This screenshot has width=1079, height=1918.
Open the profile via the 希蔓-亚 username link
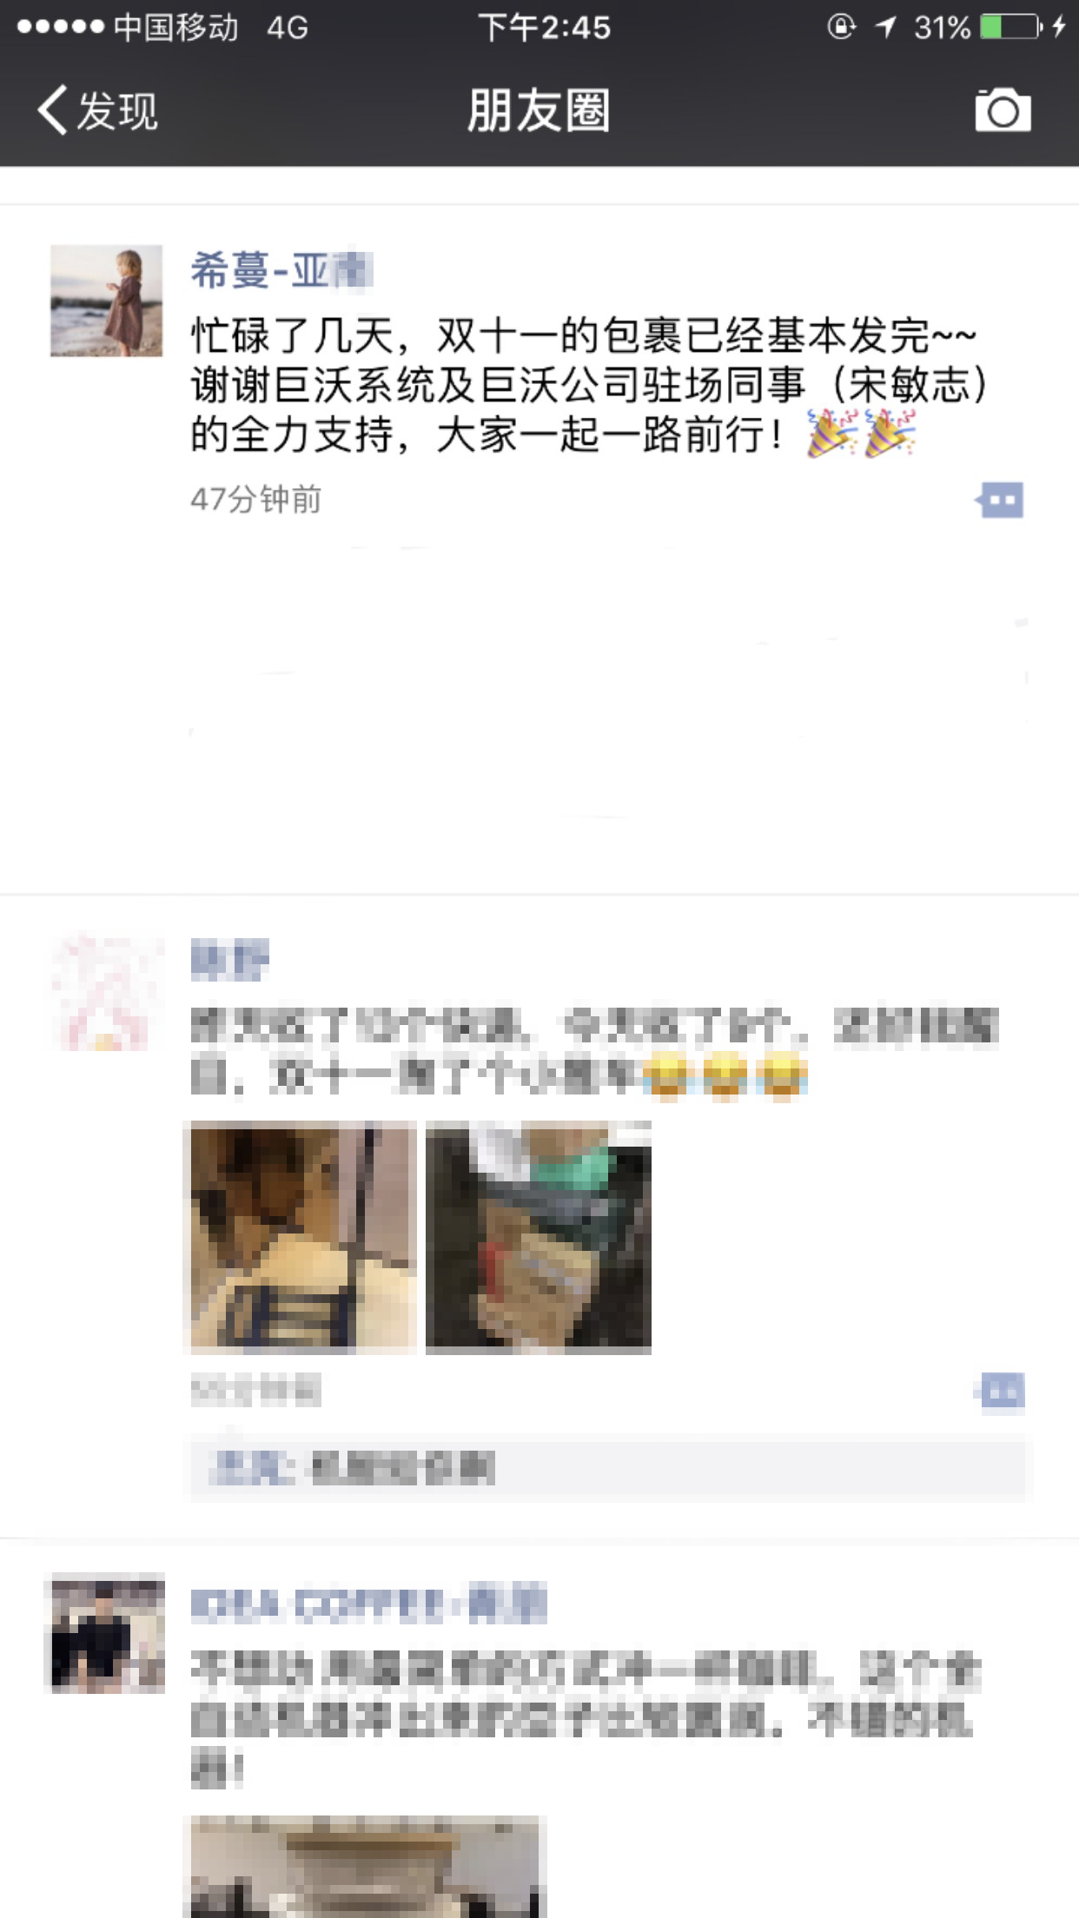(281, 270)
